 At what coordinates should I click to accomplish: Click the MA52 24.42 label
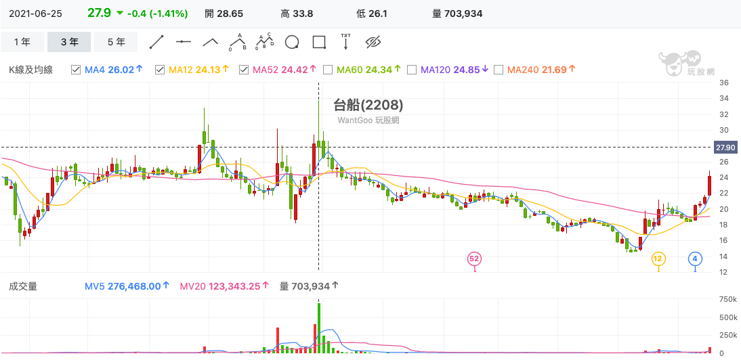(284, 70)
